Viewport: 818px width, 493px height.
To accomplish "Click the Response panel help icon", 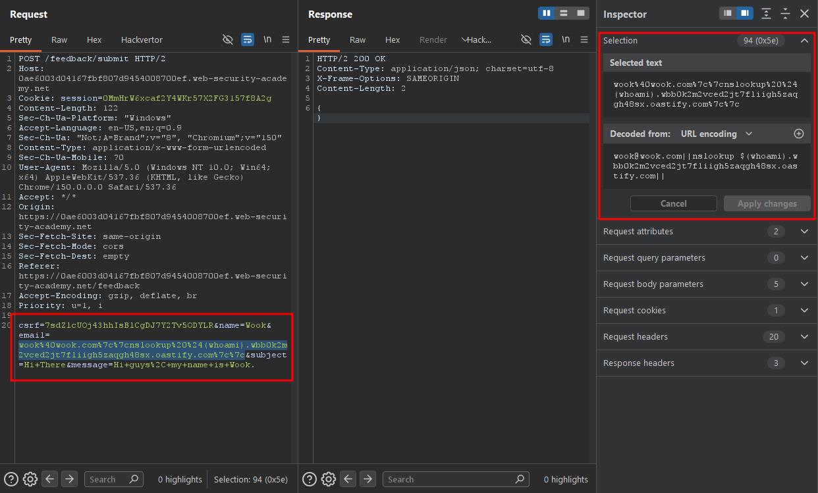I will point(310,479).
